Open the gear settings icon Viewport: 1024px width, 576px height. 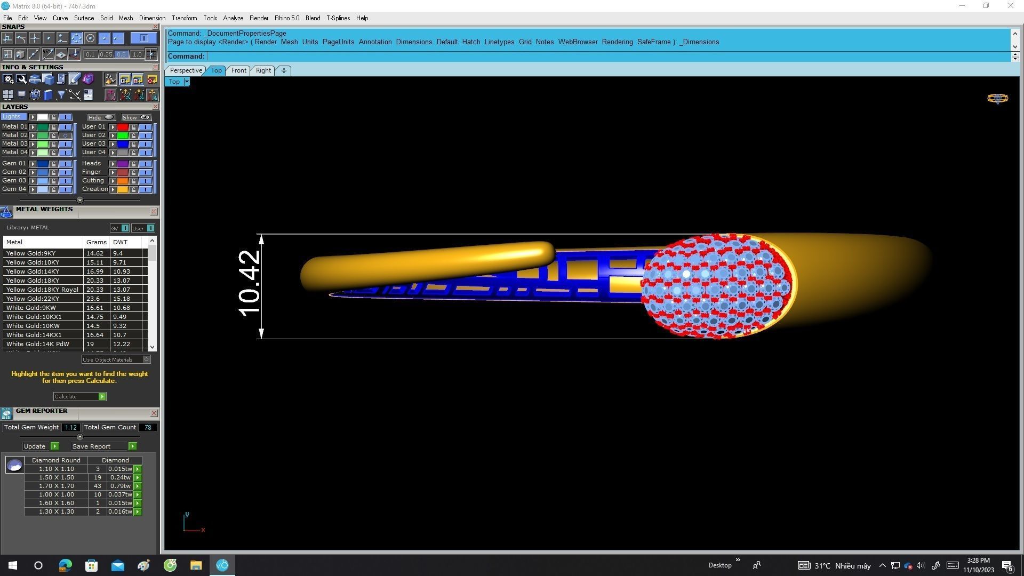pos(8,79)
